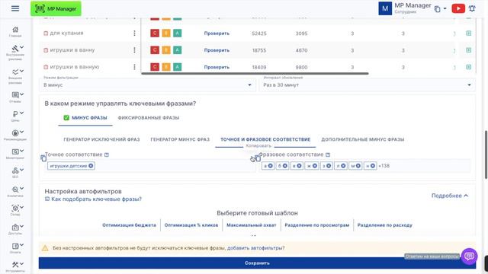
Task: Choose the Максимальный охват template
Action: pyautogui.click(x=252, y=225)
